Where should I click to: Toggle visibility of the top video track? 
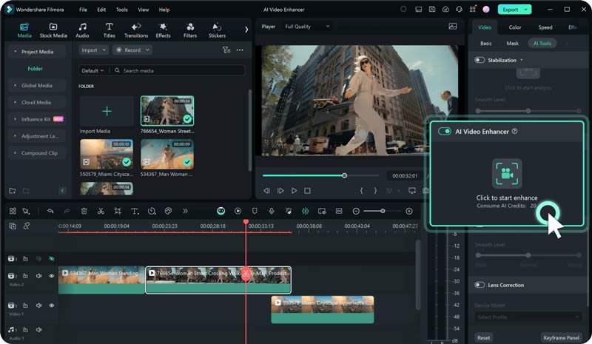(51, 259)
